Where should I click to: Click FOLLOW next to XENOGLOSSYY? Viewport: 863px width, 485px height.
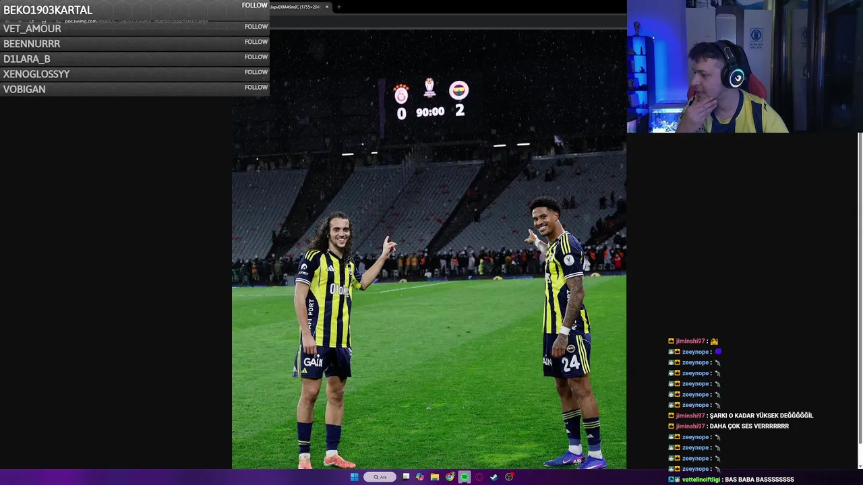click(x=256, y=72)
